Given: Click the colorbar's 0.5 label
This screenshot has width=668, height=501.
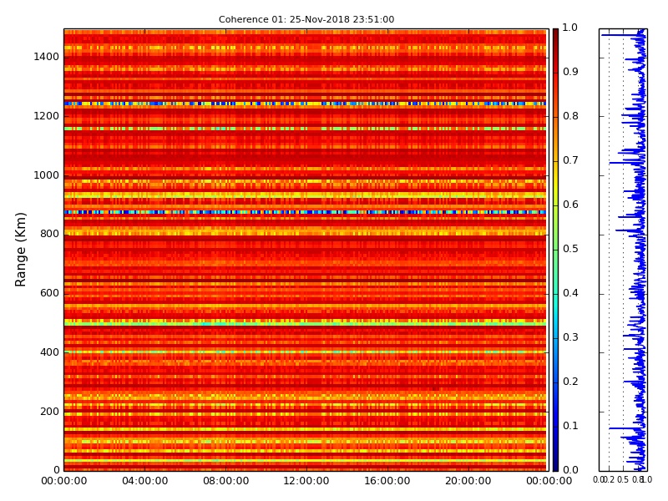Looking at the screenshot, I should tap(570, 249).
